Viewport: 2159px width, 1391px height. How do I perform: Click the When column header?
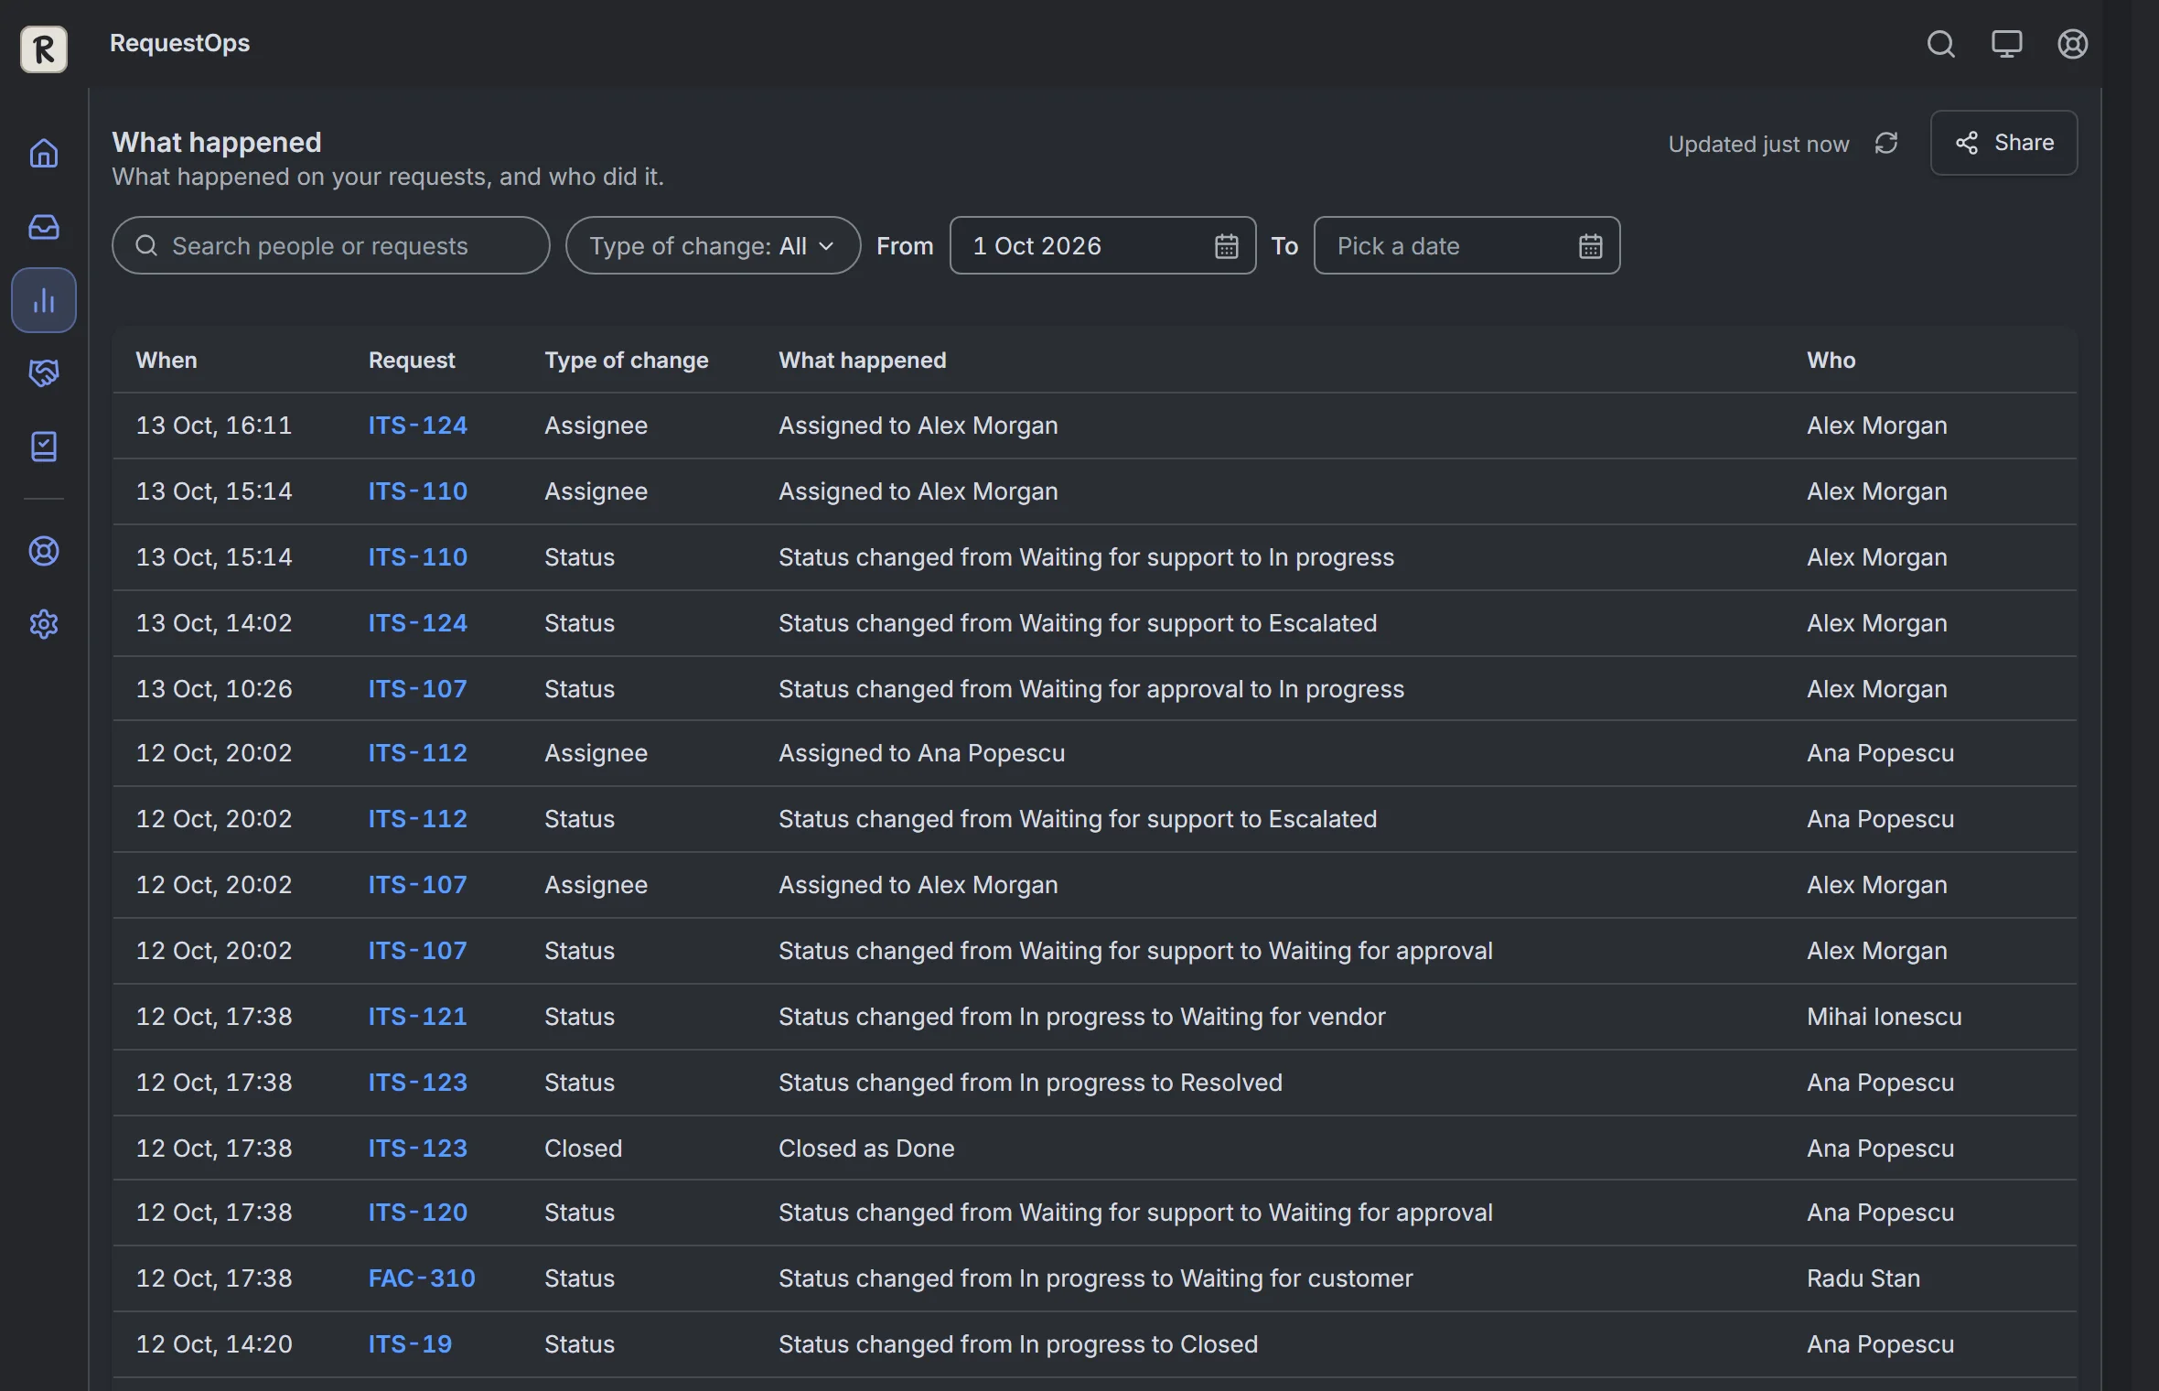pyautogui.click(x=166, y=361)
